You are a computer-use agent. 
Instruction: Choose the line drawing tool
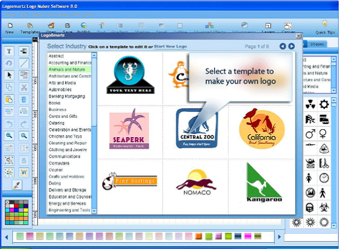pos(24,63)
